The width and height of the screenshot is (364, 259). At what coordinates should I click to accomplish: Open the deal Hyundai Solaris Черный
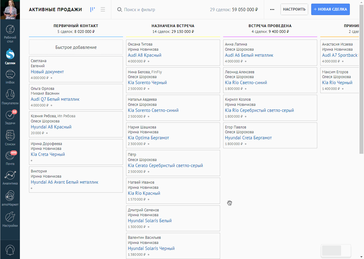(x=151, y=248)
